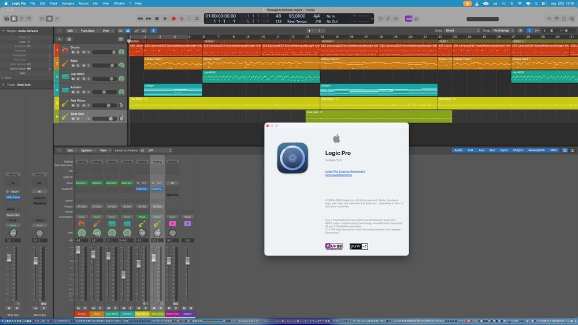Click the Strat Solo region in tracks area

tap(379, 116)
